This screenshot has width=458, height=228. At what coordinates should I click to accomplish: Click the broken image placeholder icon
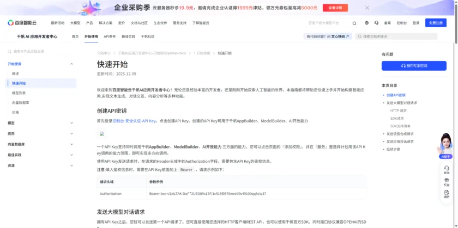(x=101, y=134)
